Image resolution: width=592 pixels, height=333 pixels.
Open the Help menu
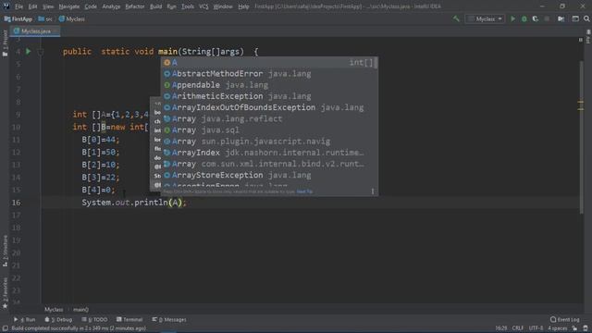click(x=243, y=6)
